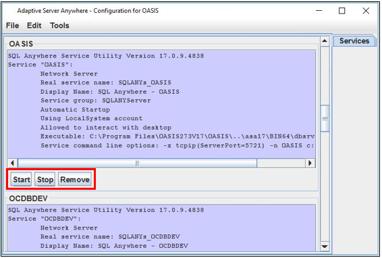382x258 pixels.
Task: Click 'Network Server' line under OASIS
Action: [69, 74]
